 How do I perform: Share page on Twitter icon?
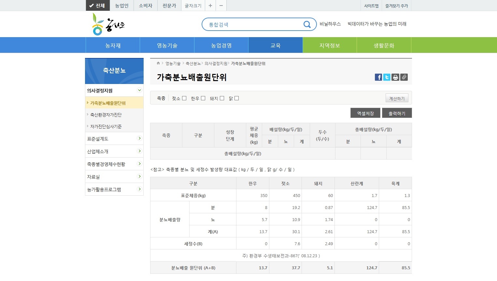pyautogui.click(x=387, y=77)
